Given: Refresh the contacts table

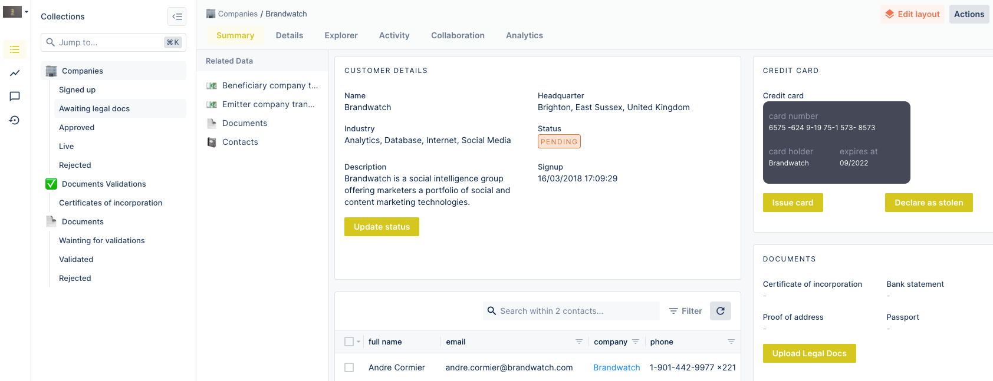Looking at the screenshot, I should coord(721,311).
